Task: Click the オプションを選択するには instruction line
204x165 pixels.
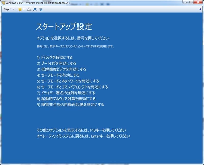Action: pyautogui.click(x=73, y=38)
